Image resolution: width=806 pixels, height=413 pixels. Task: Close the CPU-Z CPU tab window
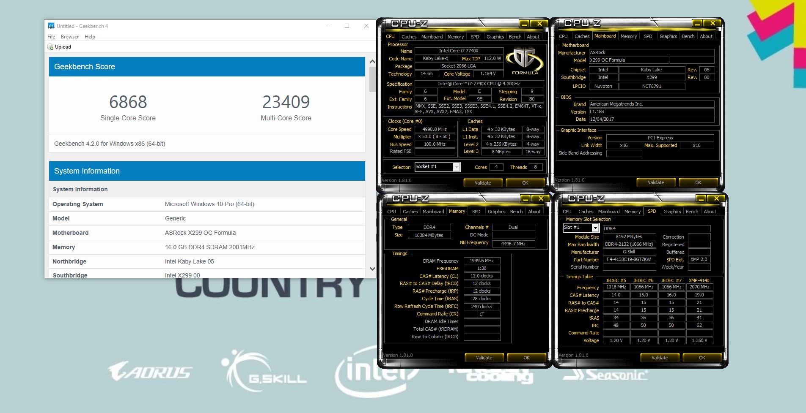539,24
